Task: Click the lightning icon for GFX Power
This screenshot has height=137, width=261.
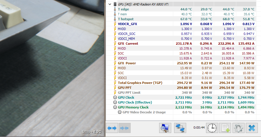Action: 115,63
